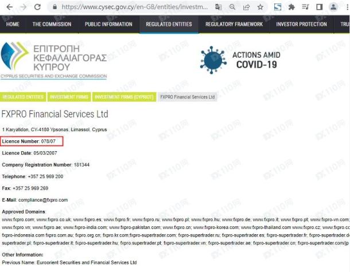Click the padlock site security icon
Image resolution: width=350 pixels, height=272 pixels.
[x=55, y=7]
